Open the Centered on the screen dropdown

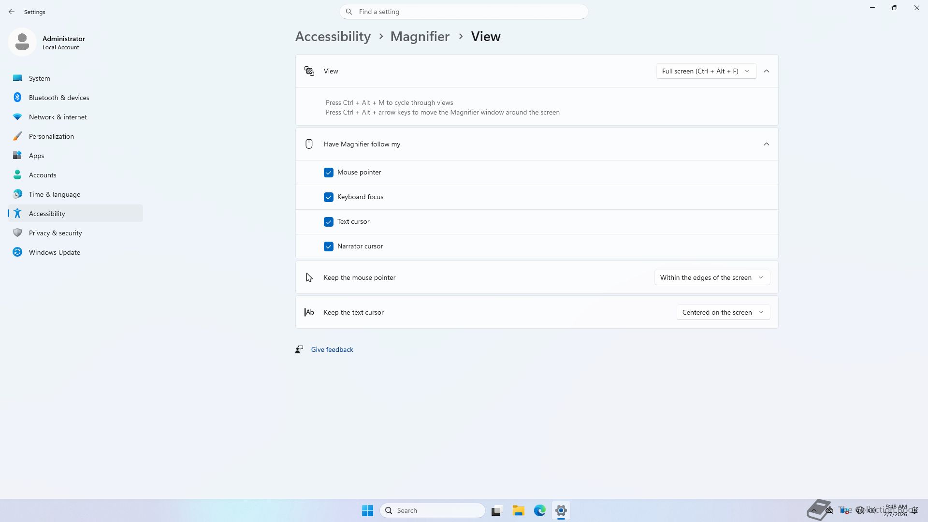(x=723, y=312)
